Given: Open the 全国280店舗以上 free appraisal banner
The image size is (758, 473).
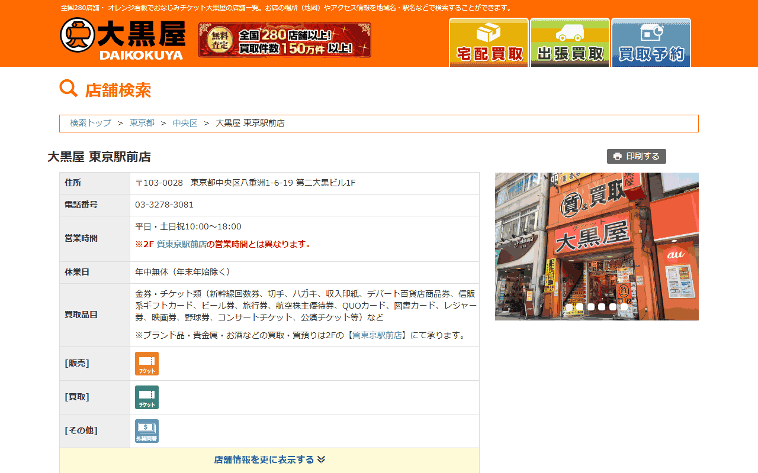Looking at the screenshot, I should pyautogui.click(x=285, y=40).
